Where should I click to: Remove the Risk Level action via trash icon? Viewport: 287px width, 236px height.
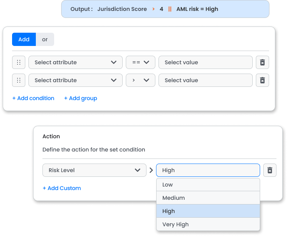click(x=269, y=170)
